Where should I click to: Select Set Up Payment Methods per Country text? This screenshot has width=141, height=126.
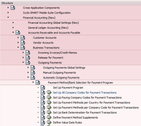[91, 103]
